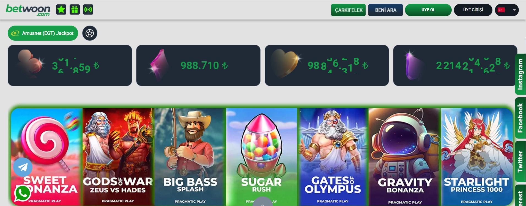The height and width of the screenshot is (206, 526).
Task: Click the ÜYE OL register button
Action: tap(428, 10)
